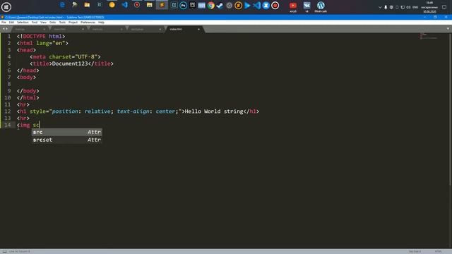Click the 'Hello World string' text
Viewport: 452px width, 254px height.
(214, 111)
